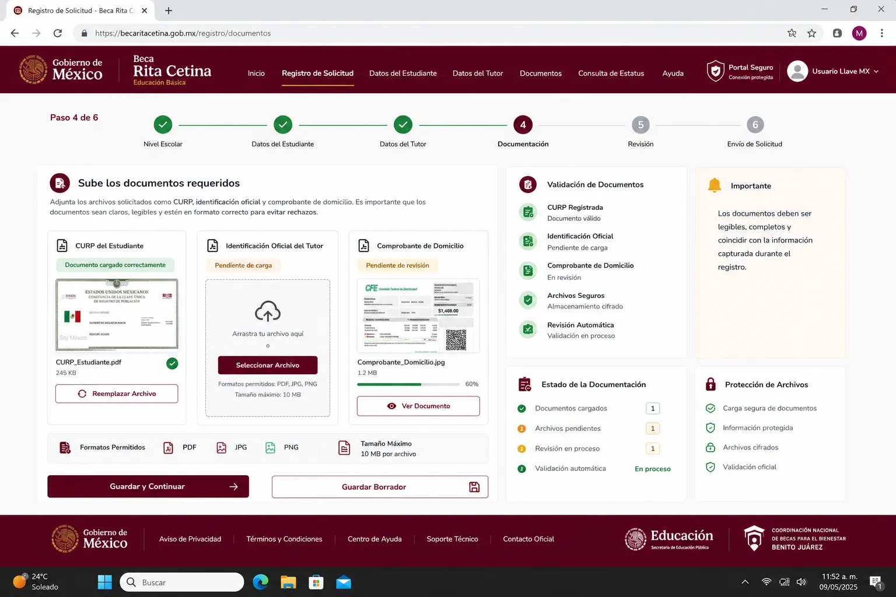Click the PNG format icon
The height and width of the screenshot is (597, 896).
click(x=270, y=448)
